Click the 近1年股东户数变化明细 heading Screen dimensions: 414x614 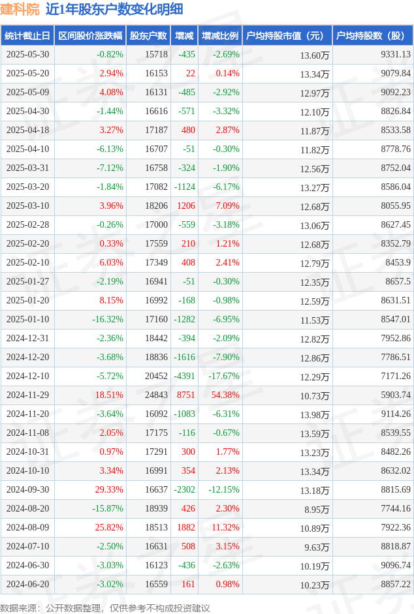114,9
